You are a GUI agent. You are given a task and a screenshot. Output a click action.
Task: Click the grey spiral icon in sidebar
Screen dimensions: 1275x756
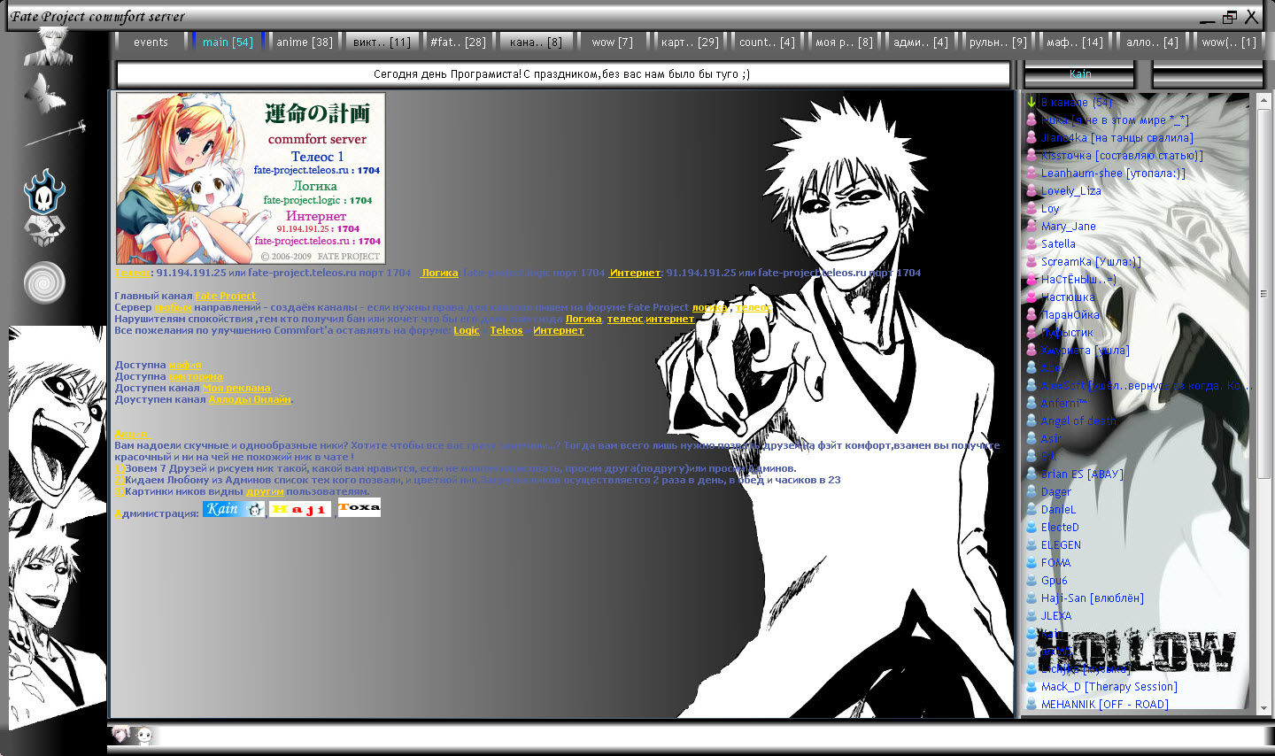pos(44,282)
